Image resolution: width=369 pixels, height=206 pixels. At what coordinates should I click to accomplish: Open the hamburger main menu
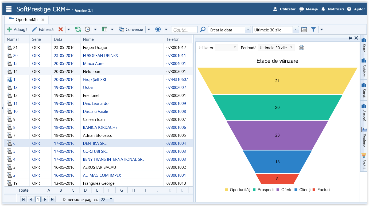click(9, 9)
